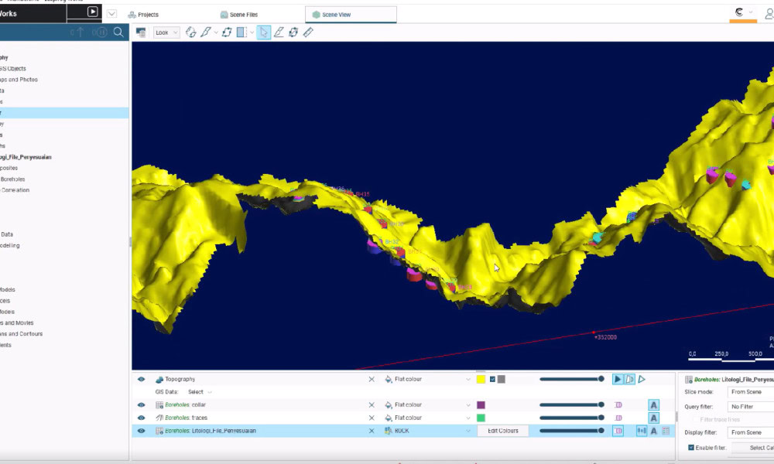Open the Slice mode From Scene dropdown

pos(749,392)
